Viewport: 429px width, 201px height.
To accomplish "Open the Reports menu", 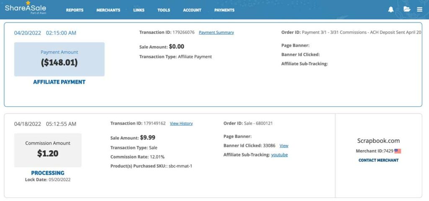I will (x=75, y=10).
